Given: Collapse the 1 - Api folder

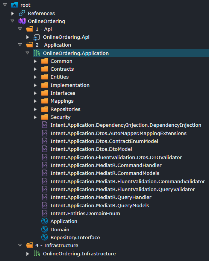Looking at the screenshot, I should [20, 29].
